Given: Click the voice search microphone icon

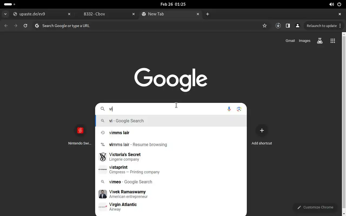Looking at the screenshot, I should click(x=229, y=109).
